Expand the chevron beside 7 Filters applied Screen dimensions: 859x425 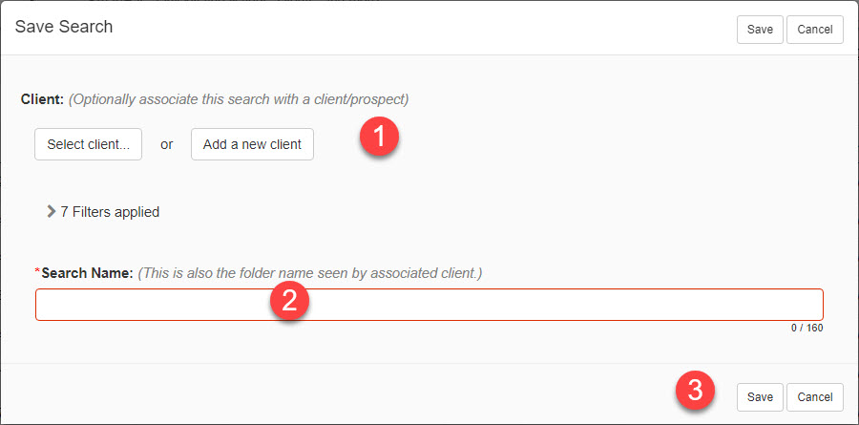(x=52, y=212)
